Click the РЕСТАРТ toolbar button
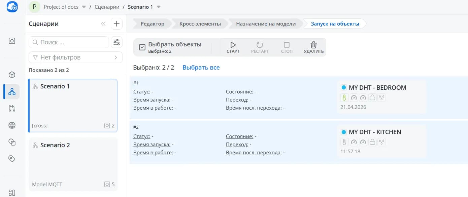The height and width of the screenshot is (197, 468). click(260, 47)
